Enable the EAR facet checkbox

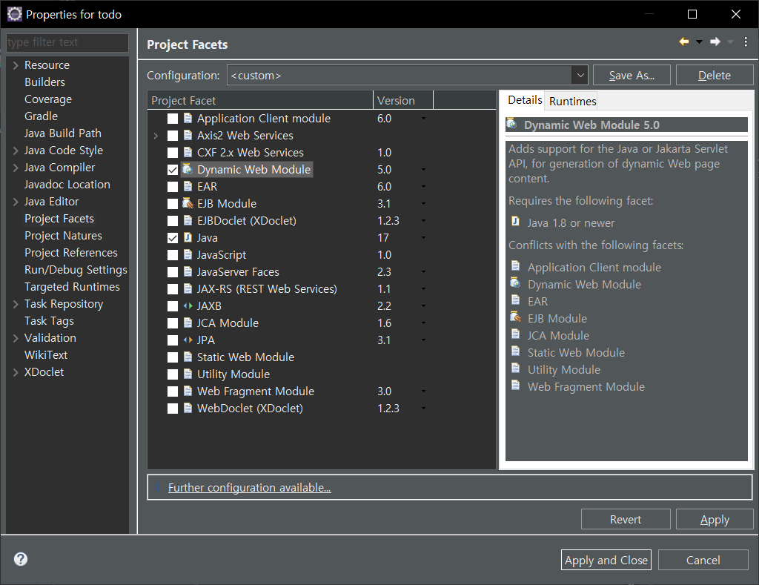[173, 187]
